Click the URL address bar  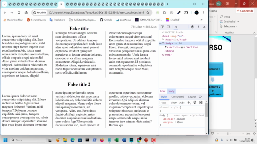(96, 12)
